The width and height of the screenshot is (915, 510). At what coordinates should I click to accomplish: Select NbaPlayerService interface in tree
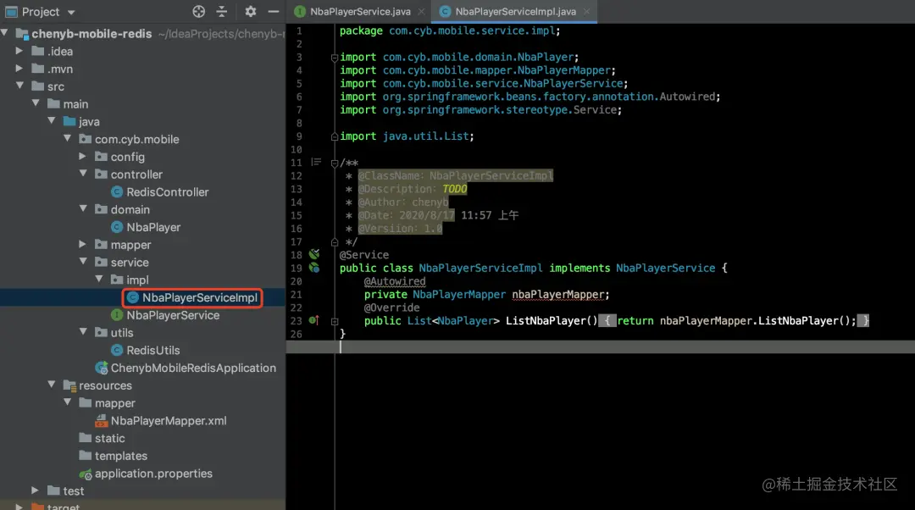click(x=173, y=315)
